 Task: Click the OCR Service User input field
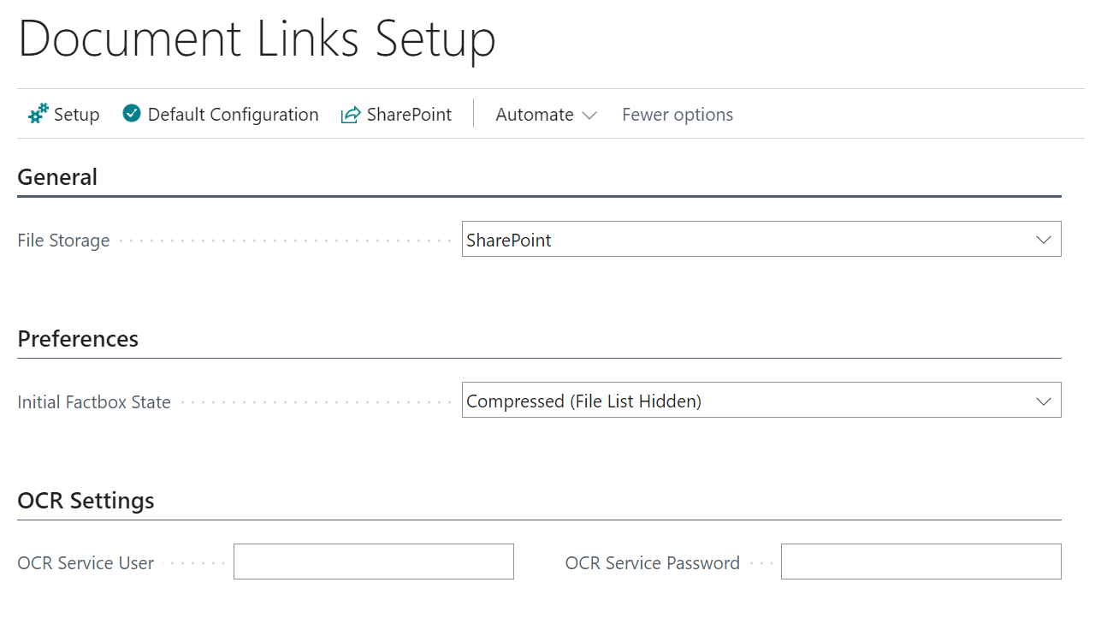(x=373, y=562)
